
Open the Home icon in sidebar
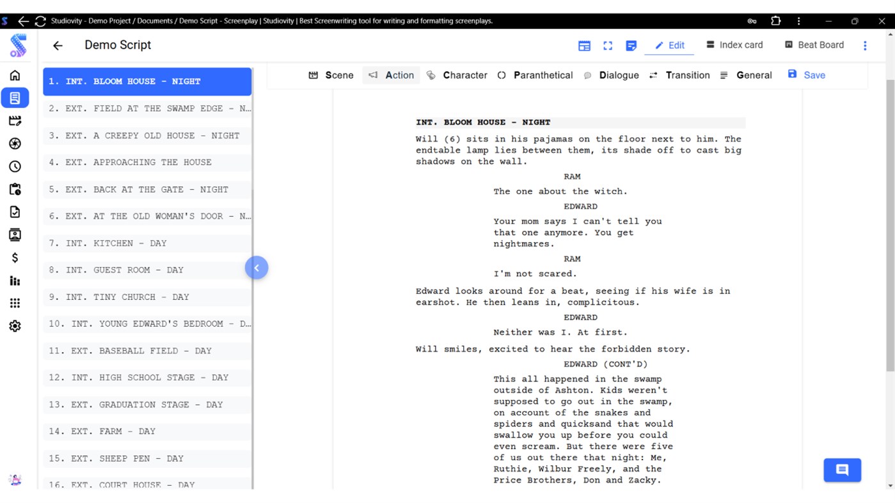[15, 75]
